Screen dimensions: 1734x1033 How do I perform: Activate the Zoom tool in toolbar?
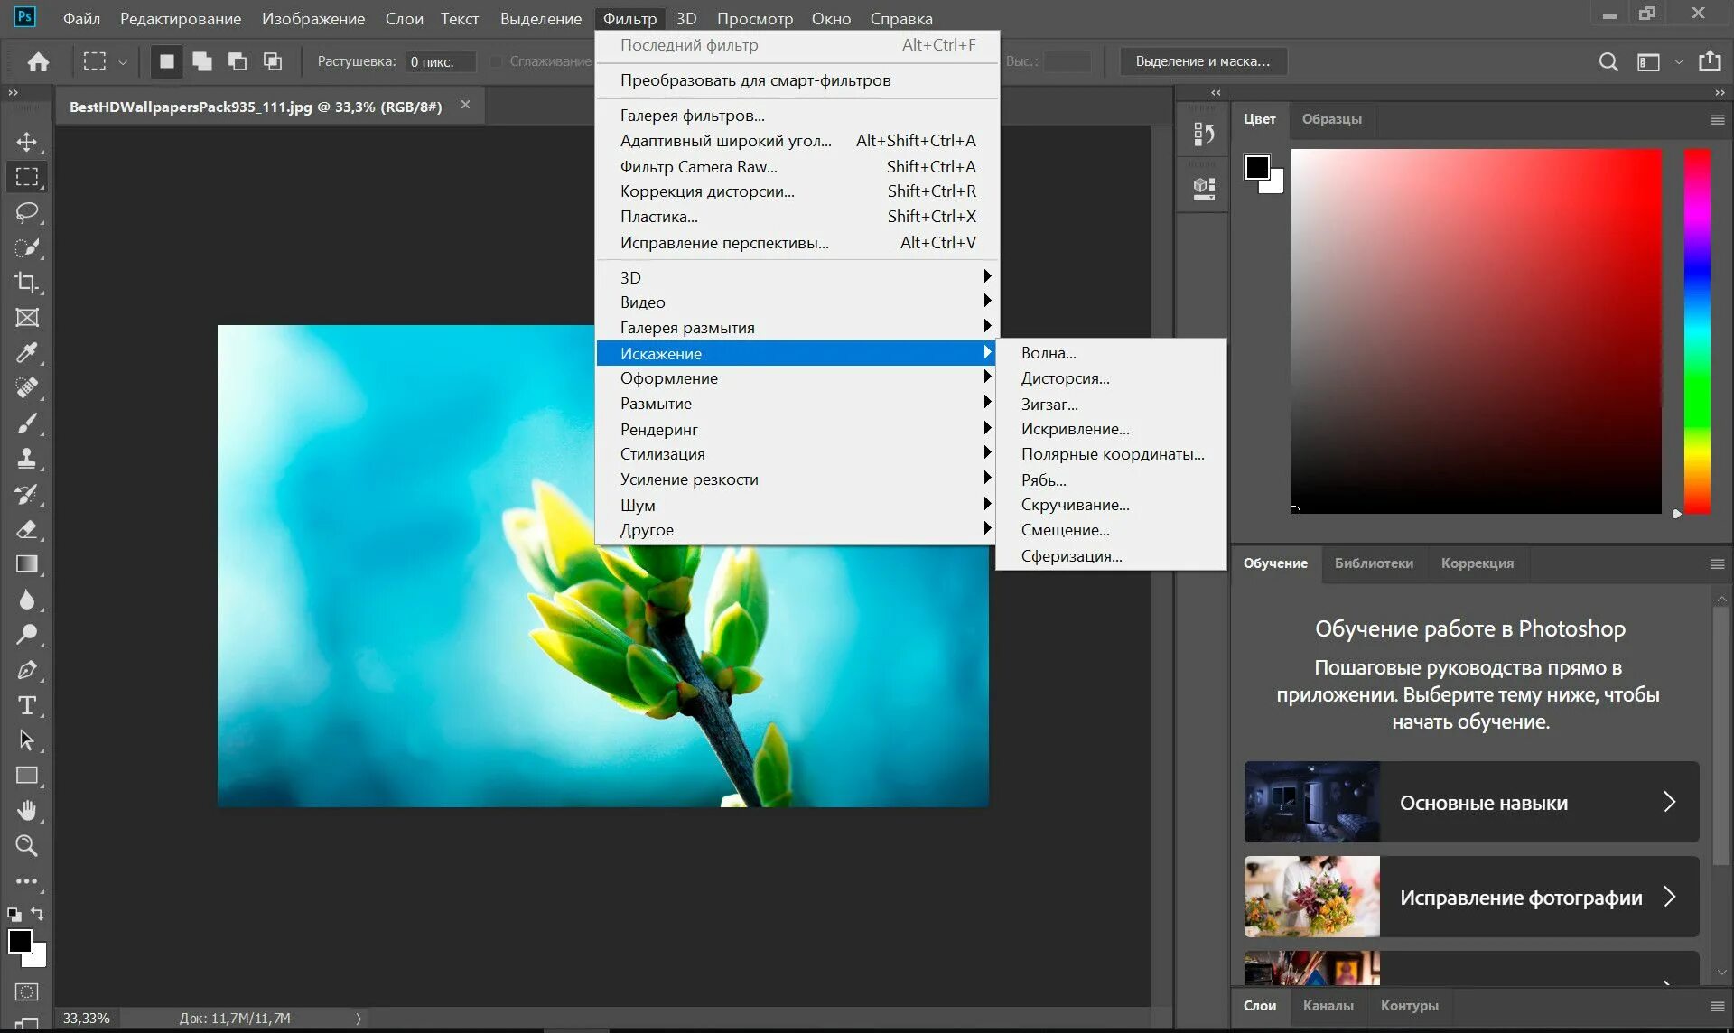coord(27,846)
